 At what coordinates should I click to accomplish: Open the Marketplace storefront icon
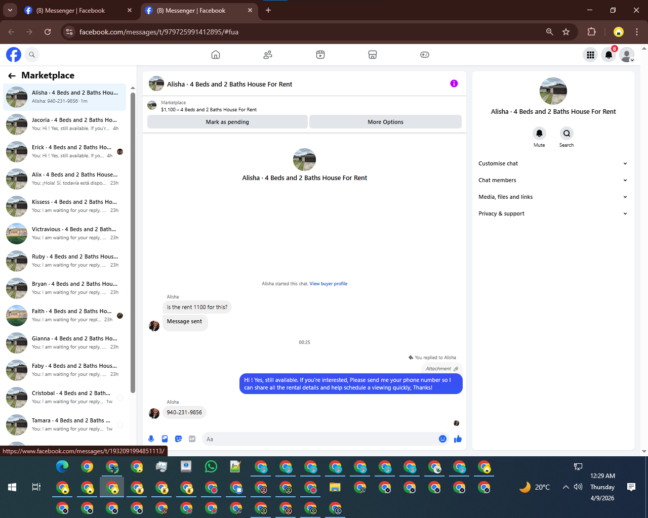click(373, 55)
